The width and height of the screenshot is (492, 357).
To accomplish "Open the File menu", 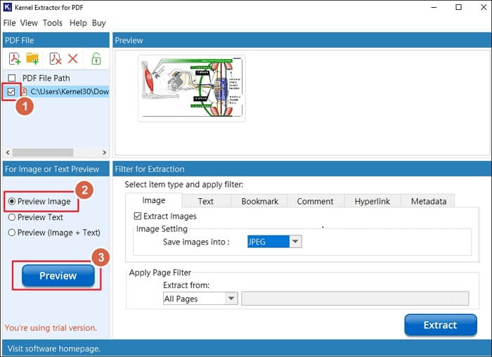I will click(x=9, y=23).
